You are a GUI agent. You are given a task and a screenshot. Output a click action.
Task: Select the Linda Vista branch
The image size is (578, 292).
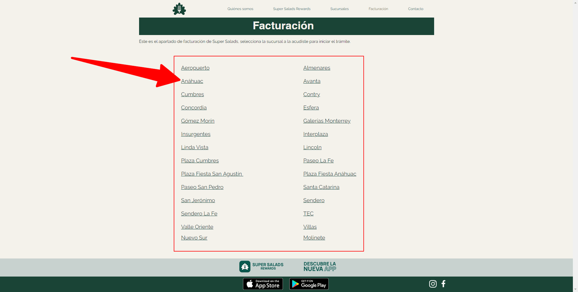[194, 147]
